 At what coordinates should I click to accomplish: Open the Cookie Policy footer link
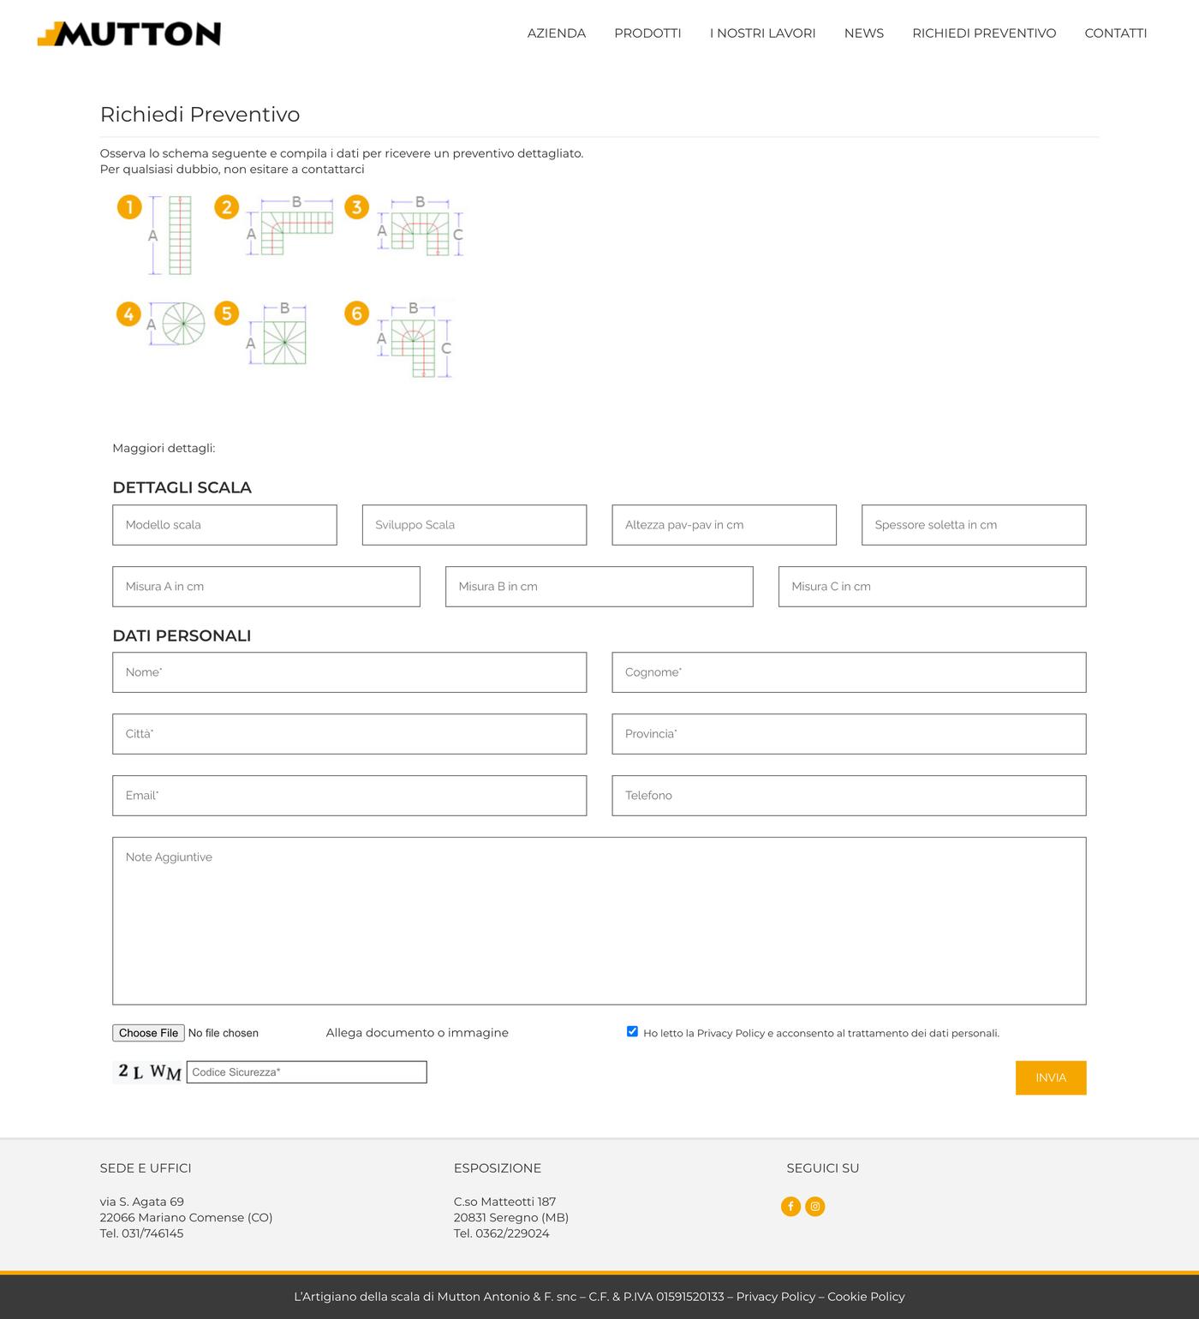click(x=866, y=1297)
